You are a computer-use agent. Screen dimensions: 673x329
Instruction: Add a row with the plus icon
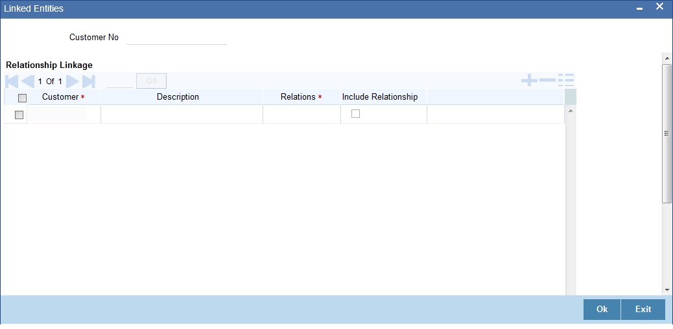point(529,80)
